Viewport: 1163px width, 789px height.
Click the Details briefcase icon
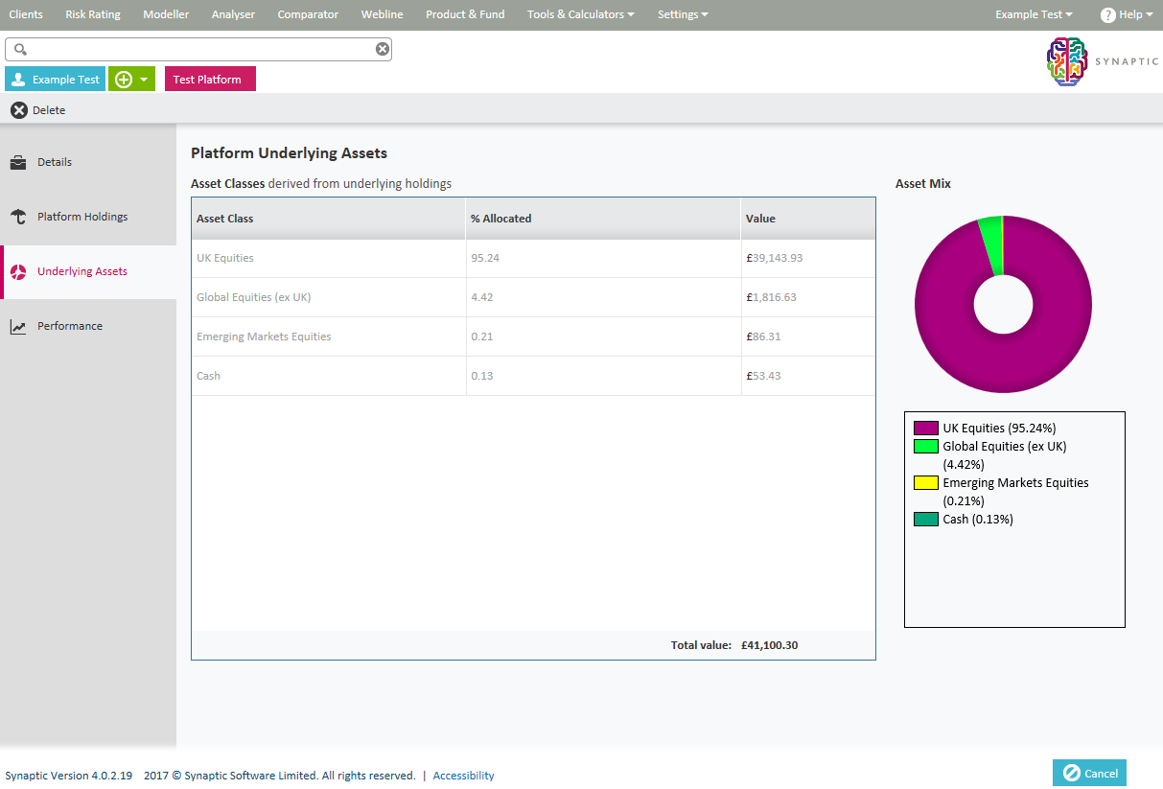pos(18,162)
